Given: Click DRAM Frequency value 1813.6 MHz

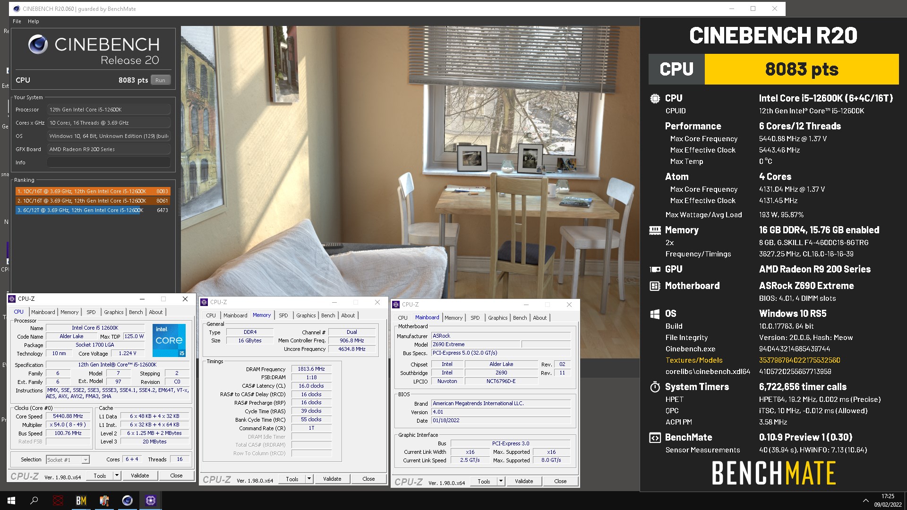Looking at the screenshot, I should point(311,369).
